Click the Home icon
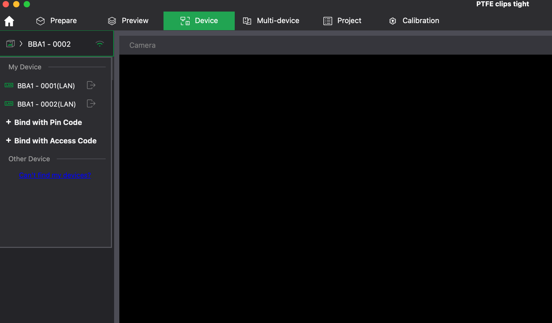This screenshot has width=552, height=323. click(9, 21)
